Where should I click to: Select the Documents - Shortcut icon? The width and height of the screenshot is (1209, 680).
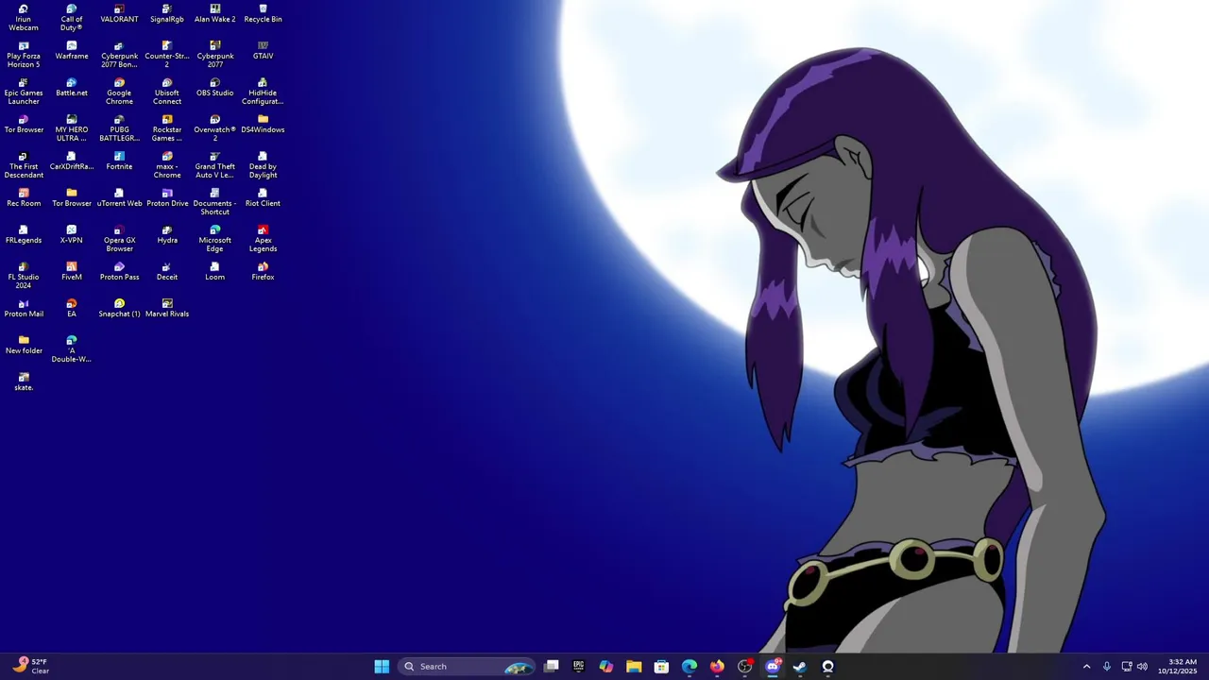pos(215,201)
